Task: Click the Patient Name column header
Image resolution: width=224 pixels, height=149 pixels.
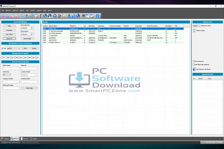Action: click(59, 26)
